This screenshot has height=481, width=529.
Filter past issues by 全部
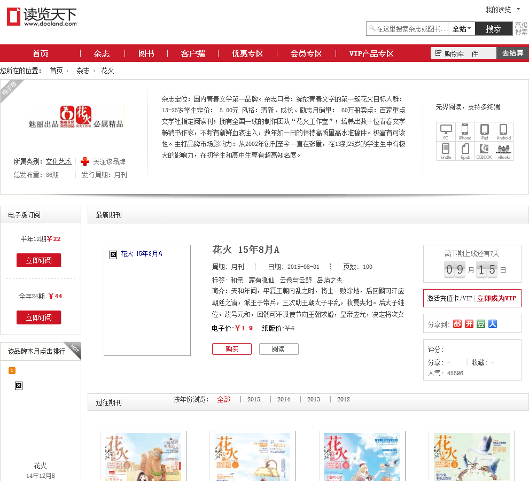223,399
